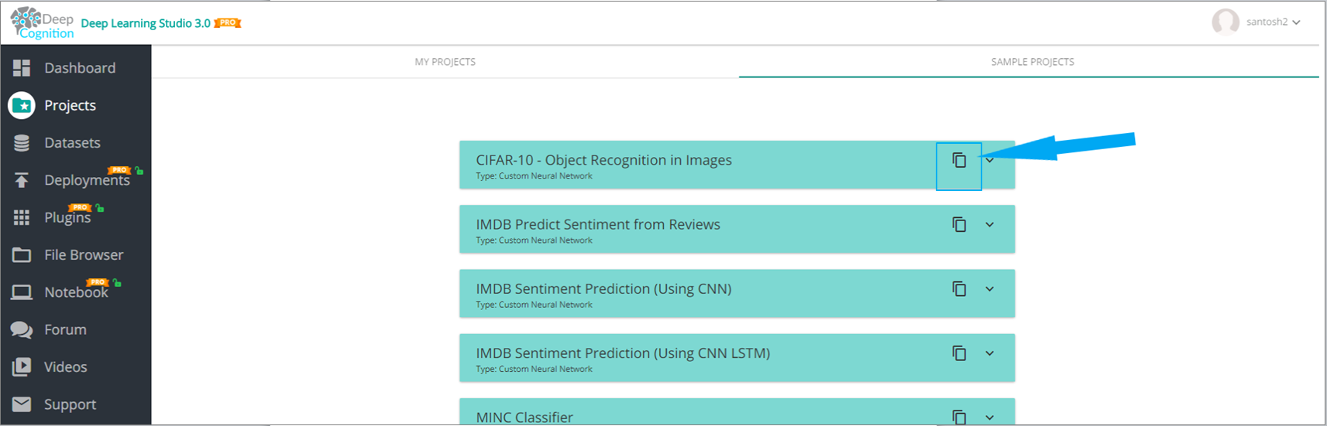Screen dimensions: 1327x426
Task: Expand the IMDB Predict Sentiment project
Action: [990, 224]
